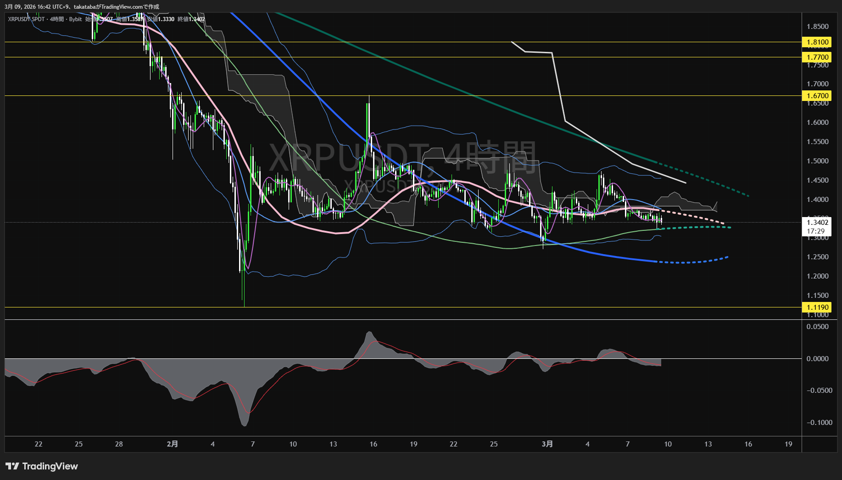
Task: Click the last date label 19 on time axis
Action: pos(788,444)
